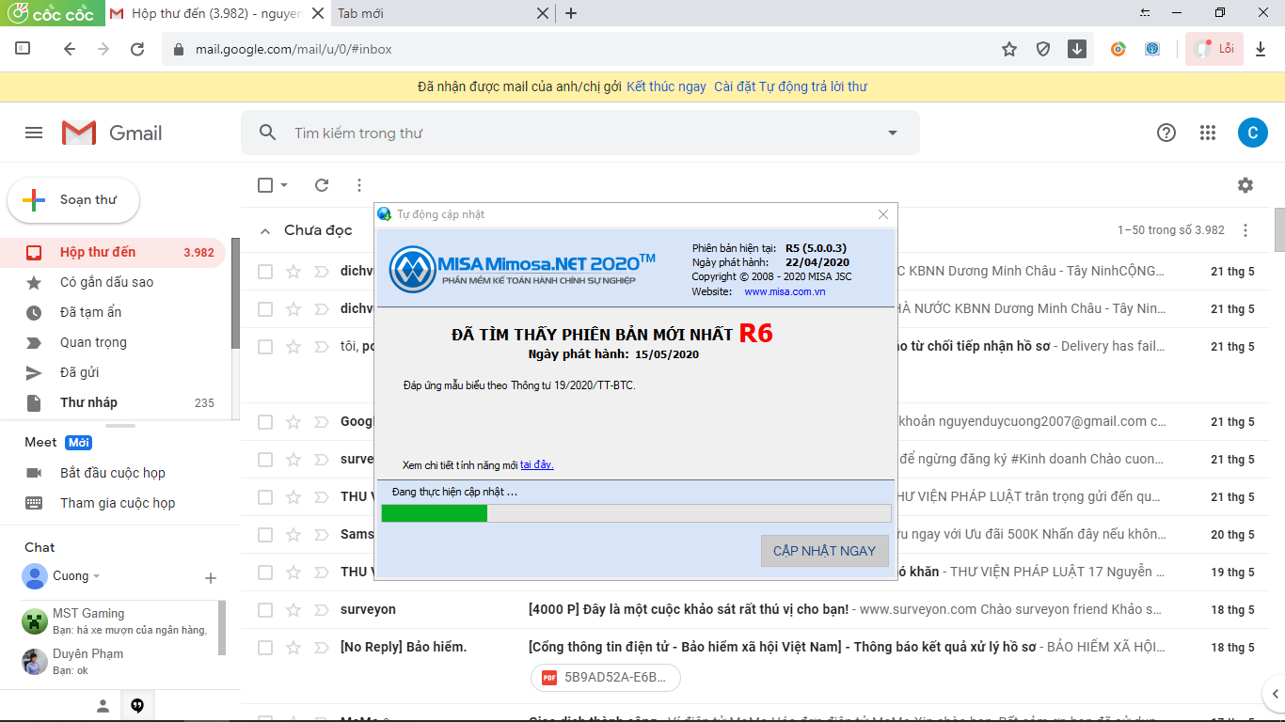1285x722 pixels.
Task: Click the Gmail support help icon
Action: point(1166,133)
